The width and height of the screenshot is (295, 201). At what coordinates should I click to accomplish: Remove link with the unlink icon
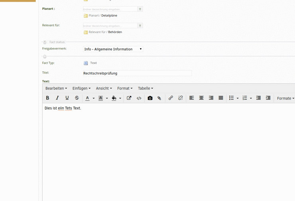click(180, 98)
